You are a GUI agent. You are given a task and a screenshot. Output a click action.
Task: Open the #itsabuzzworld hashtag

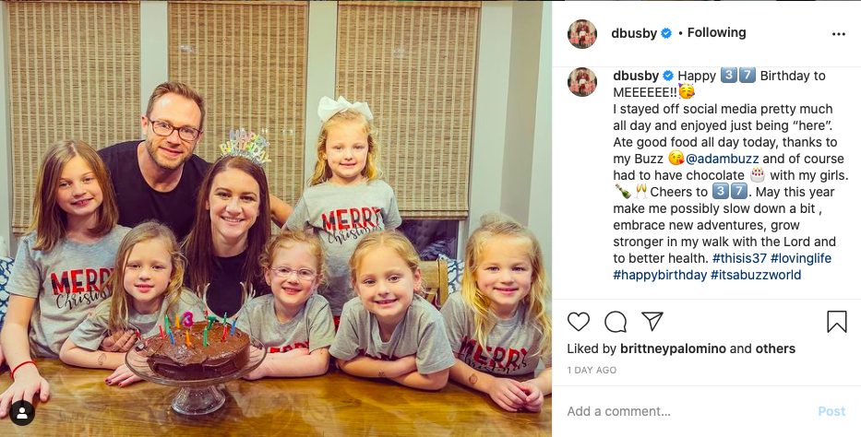[x=756, y=275]
